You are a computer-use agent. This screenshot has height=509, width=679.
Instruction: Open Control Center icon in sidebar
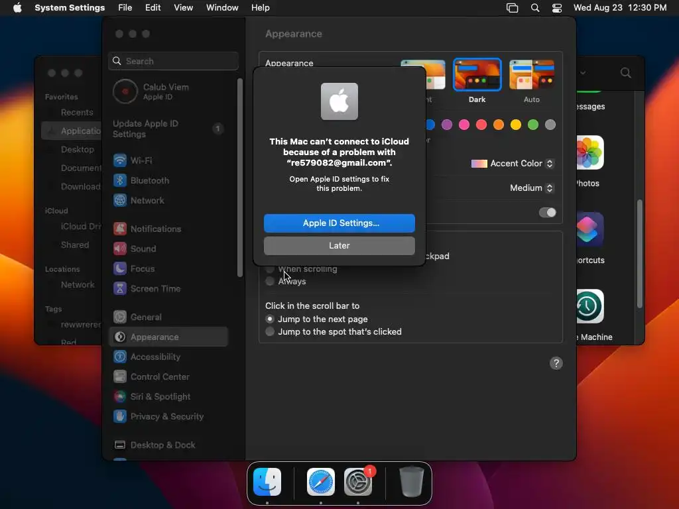click(120, 377)
